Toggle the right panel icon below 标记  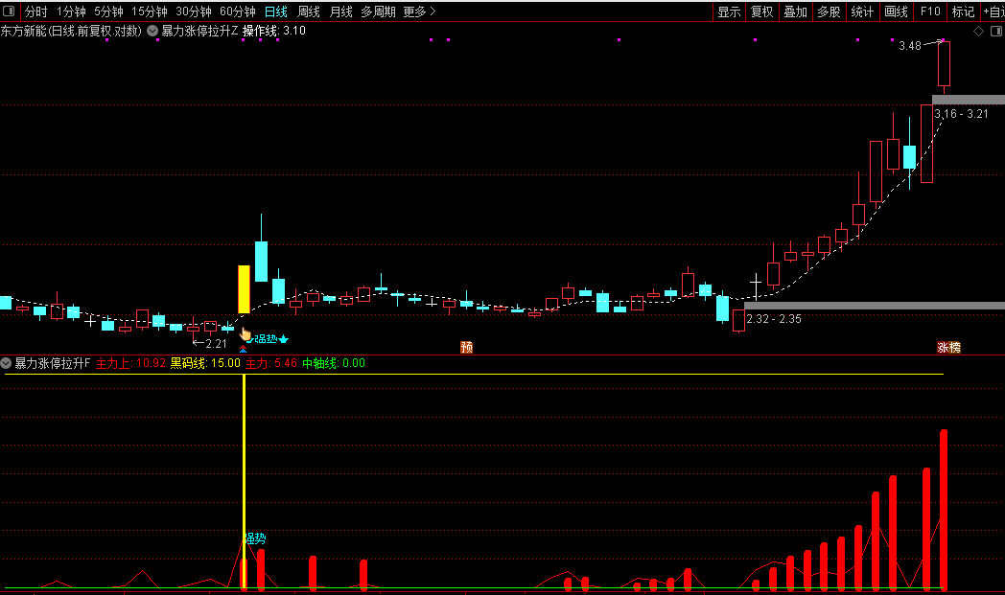click(996, 31)
